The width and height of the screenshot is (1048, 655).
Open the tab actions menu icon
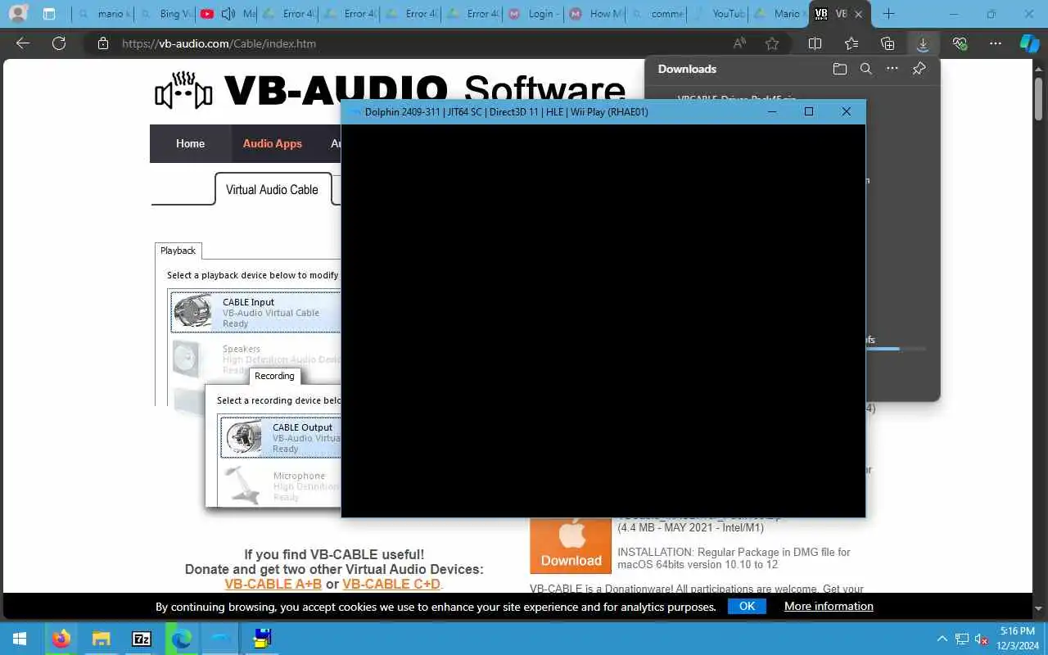49,14
